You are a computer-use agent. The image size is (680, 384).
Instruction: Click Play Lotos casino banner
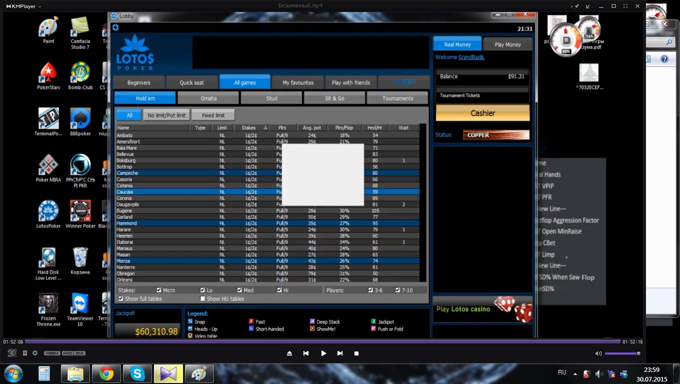[482, 309]
